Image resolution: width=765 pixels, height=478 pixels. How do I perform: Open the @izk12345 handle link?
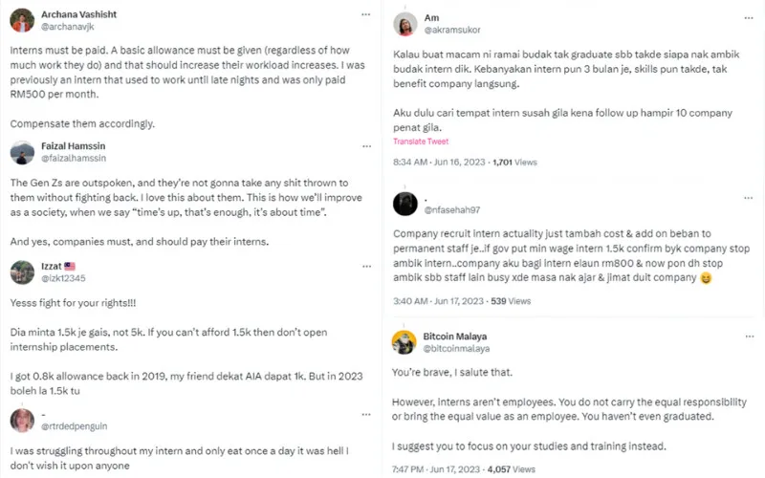[x=63, y=276]
